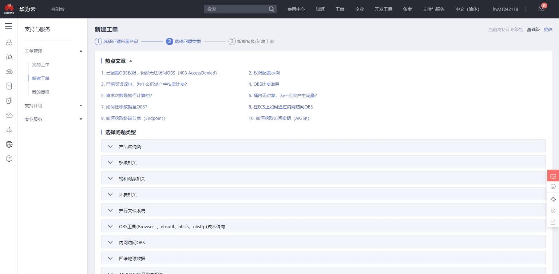The height and width of the screenshot is (274, 559).
Task: Open article OBS计费说明
Action: 264,84
